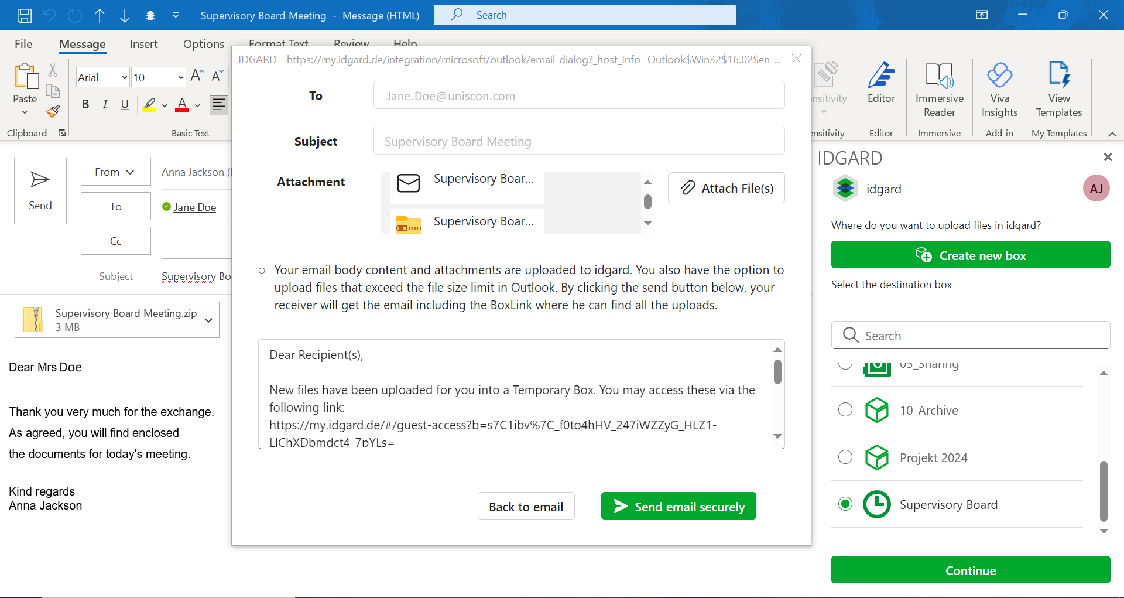Search destination boxes field
The image size is (1124, 598).
971,335
